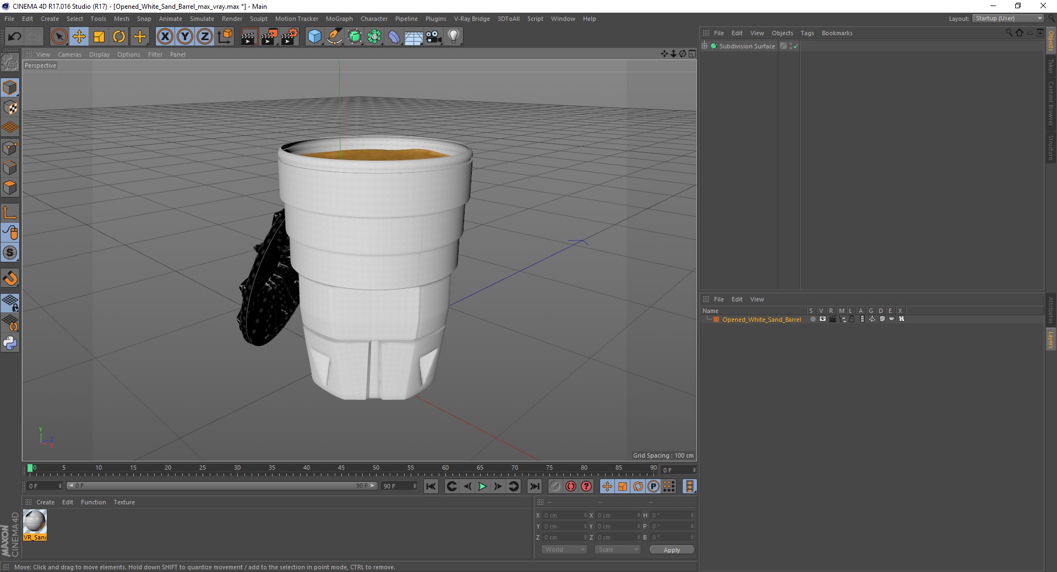This screenshot has height=572, width=1057.
Task: Go to start of animation
Action: [431, 486]
